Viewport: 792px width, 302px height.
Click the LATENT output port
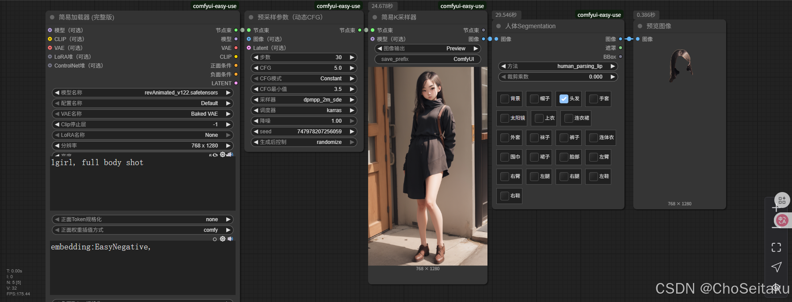pyautogui.click(x=236, y=83)
